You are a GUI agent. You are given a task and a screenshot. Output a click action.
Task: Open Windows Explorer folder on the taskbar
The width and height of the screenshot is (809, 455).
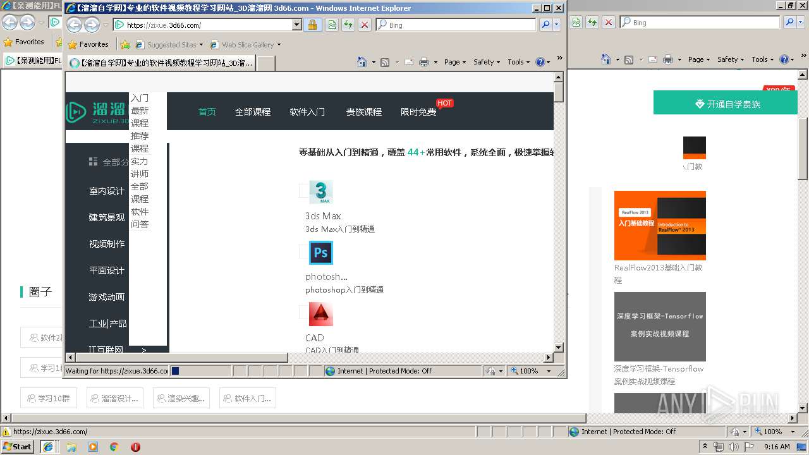click(71, 447)
